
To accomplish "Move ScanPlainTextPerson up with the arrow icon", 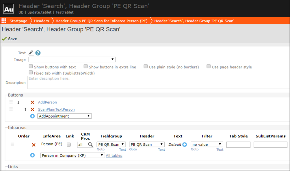I will 25,109.
